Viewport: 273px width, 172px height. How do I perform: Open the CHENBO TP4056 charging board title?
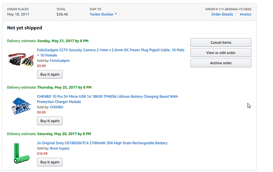pos(107,99)
